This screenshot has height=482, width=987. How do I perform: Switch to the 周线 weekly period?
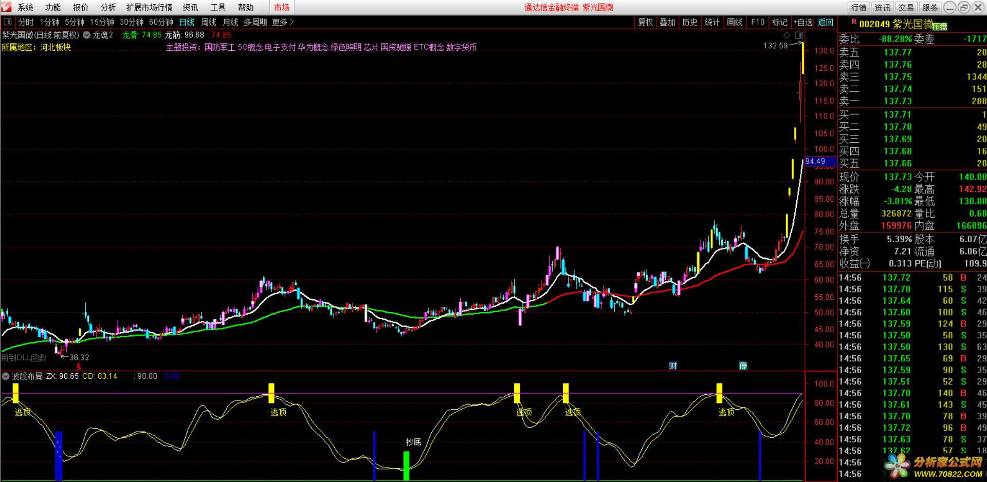pyautogui.click(x=209, y=22)
